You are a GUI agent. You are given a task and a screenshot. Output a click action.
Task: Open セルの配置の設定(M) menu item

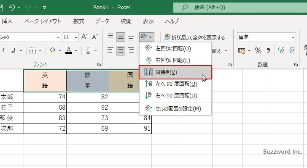point(175,108)
